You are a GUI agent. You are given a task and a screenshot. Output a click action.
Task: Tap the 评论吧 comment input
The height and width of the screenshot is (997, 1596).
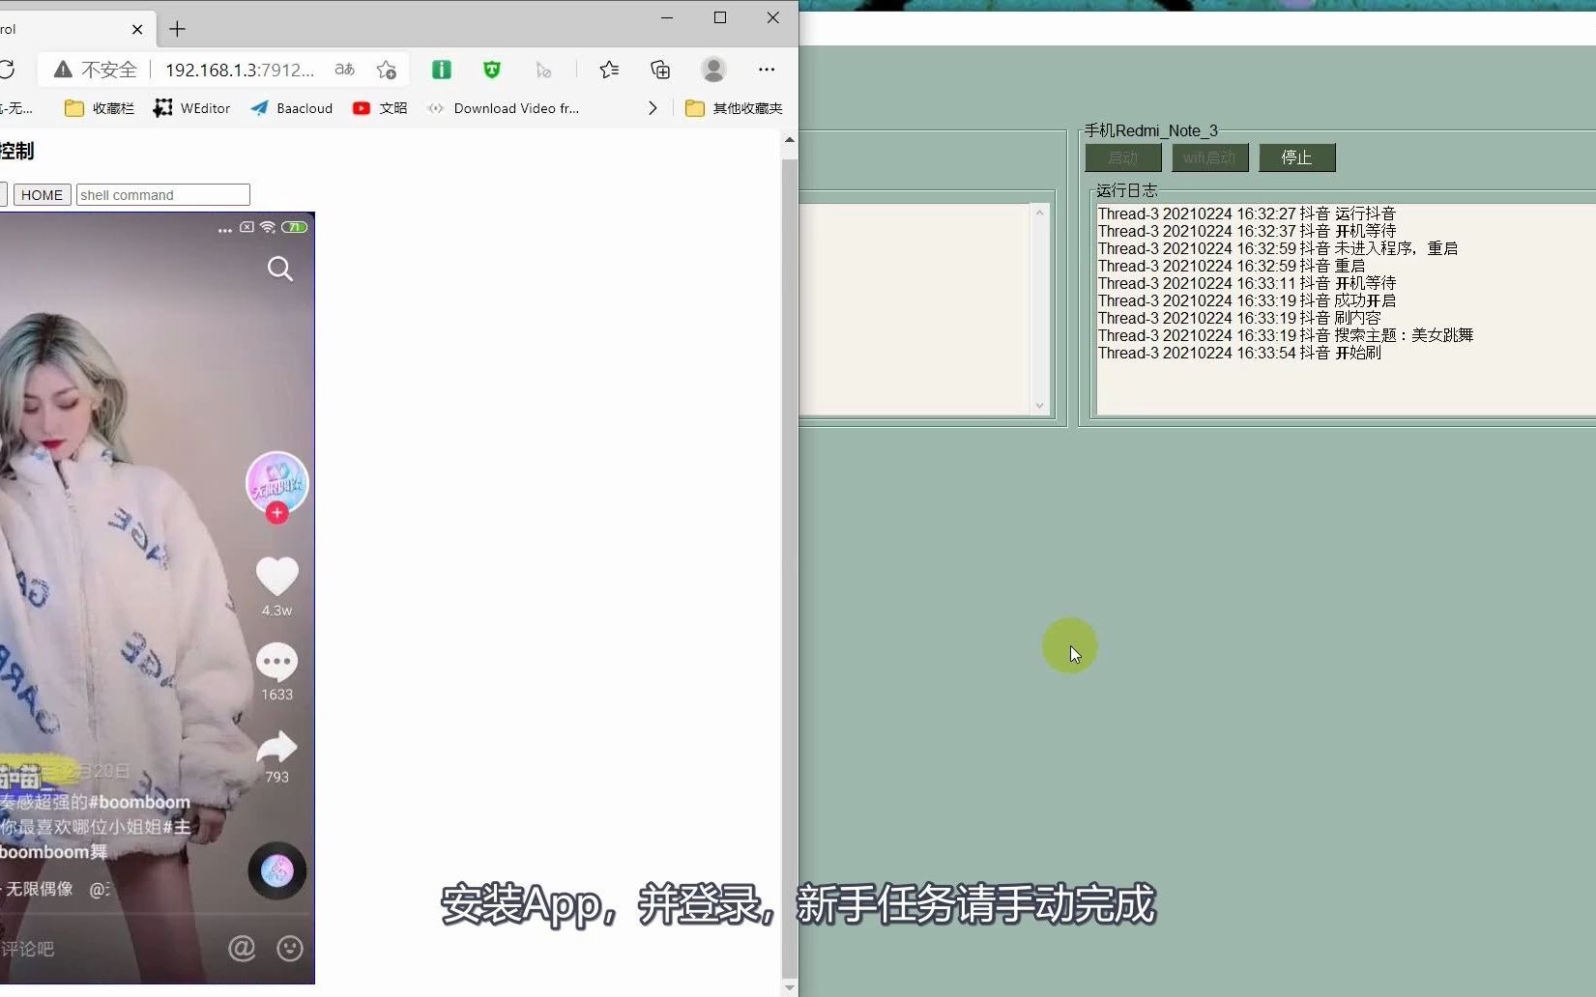[27, 949]
